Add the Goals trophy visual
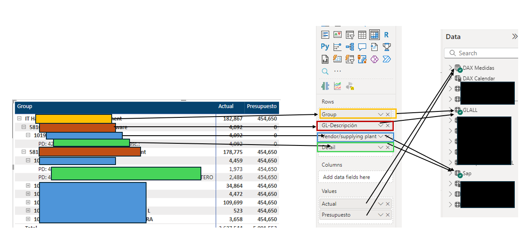Viewport: 522px width, 242px height. 387,47
